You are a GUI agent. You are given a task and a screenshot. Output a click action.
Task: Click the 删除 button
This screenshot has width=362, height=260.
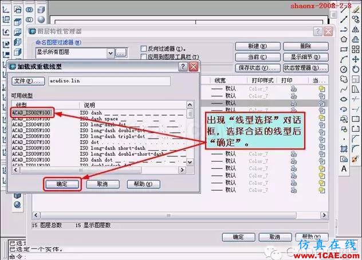[x=306, y=46]
